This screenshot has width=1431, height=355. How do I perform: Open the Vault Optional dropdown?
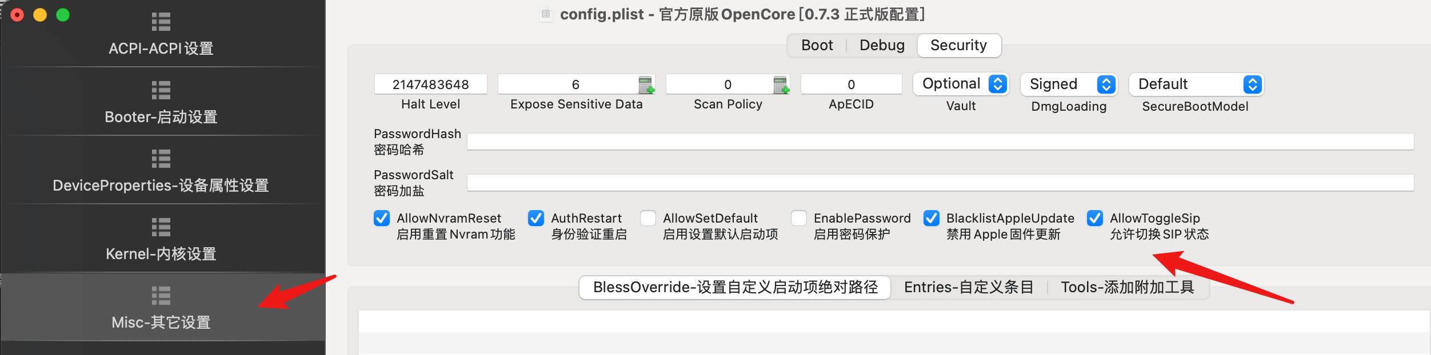pyautogui.click(x=961, y=84)
